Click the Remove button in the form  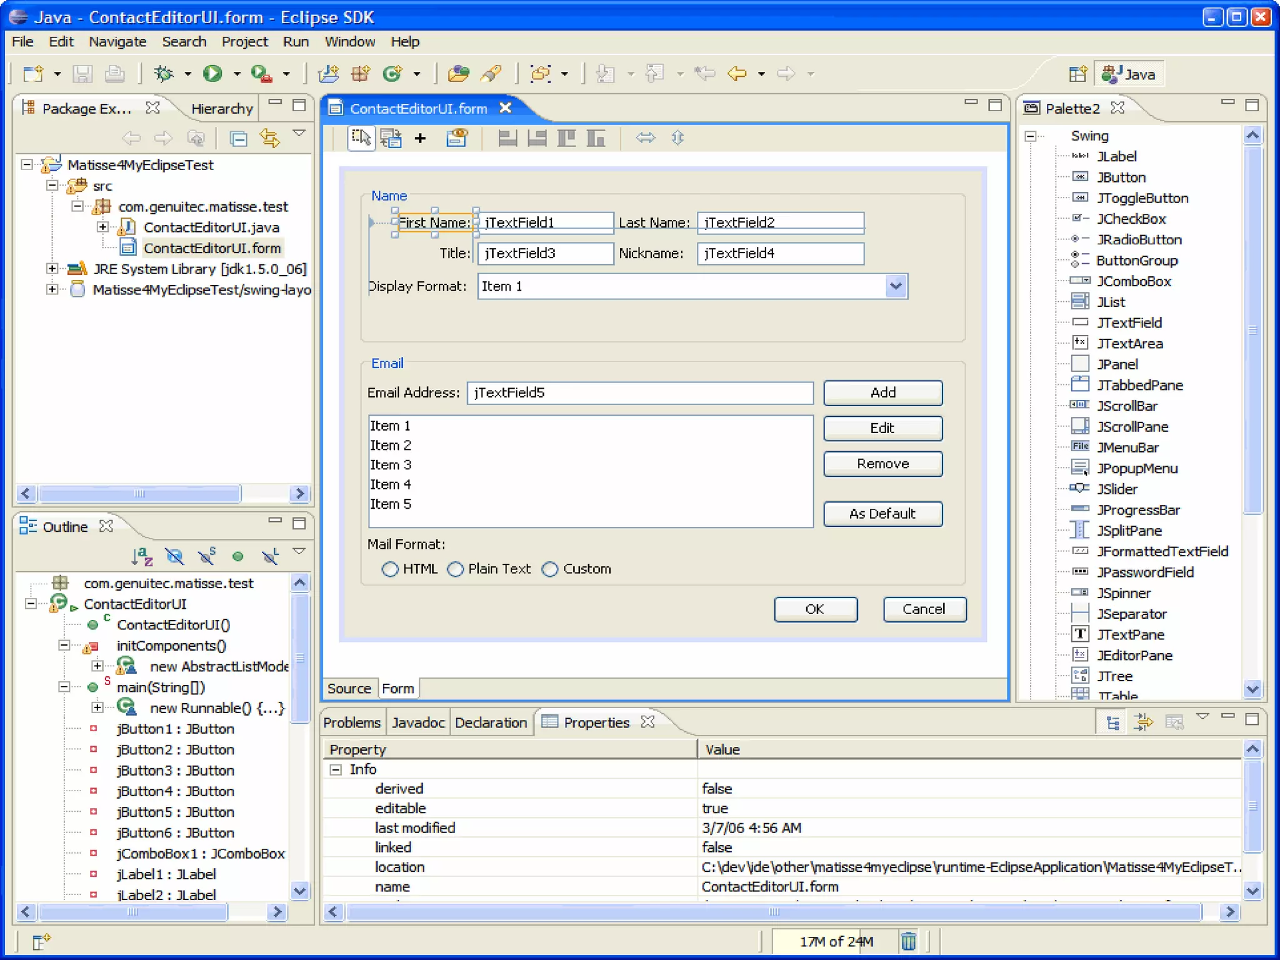pyautogui.click(x=882, y=464)
